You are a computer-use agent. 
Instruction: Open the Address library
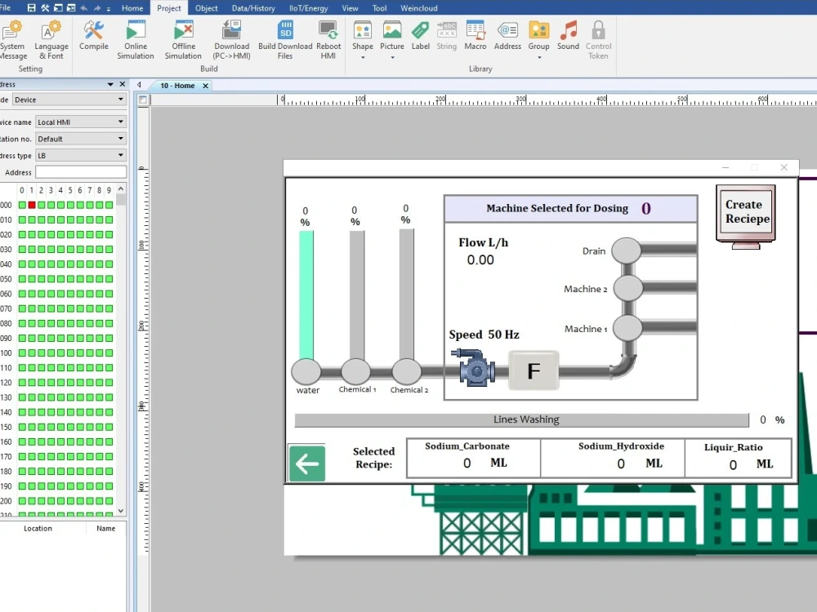507,37
